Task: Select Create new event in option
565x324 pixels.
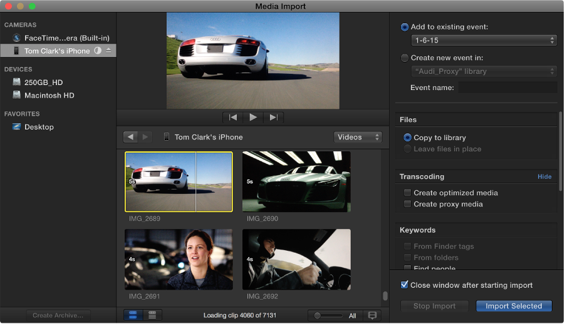Action: click(x=405, y=58)
